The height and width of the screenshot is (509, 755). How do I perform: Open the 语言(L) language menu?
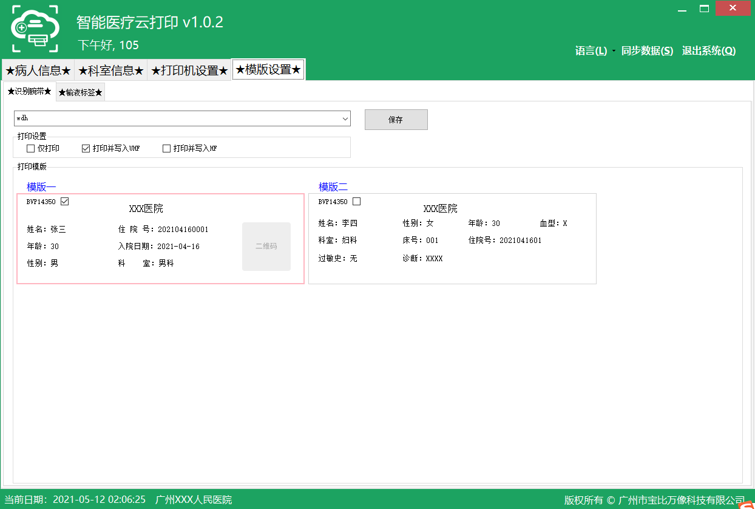click(591, 51)
